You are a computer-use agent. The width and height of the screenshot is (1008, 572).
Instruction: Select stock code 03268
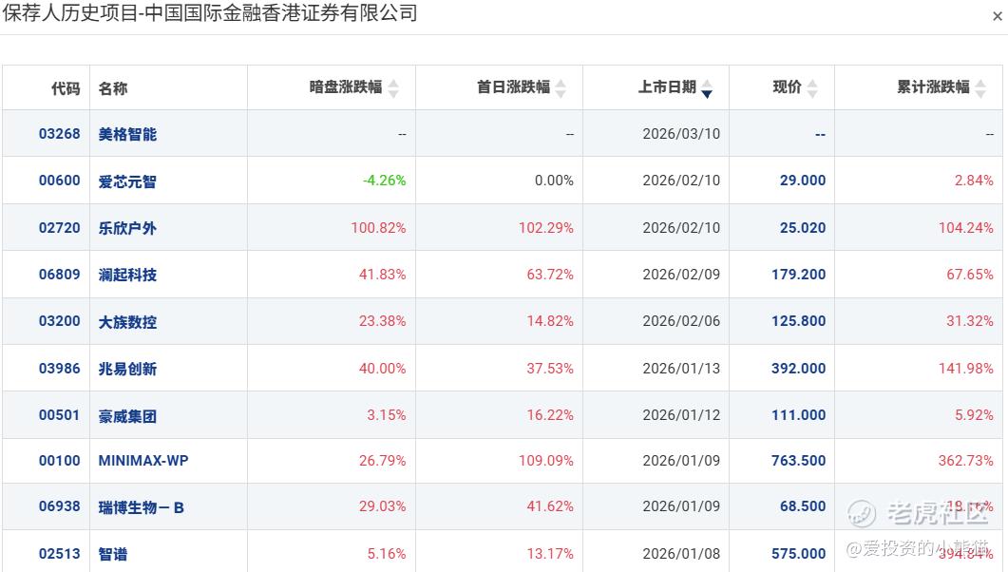point(59,134)
